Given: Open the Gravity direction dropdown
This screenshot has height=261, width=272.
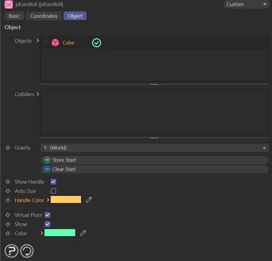Looking at the screenshot, I should [154, 148].
